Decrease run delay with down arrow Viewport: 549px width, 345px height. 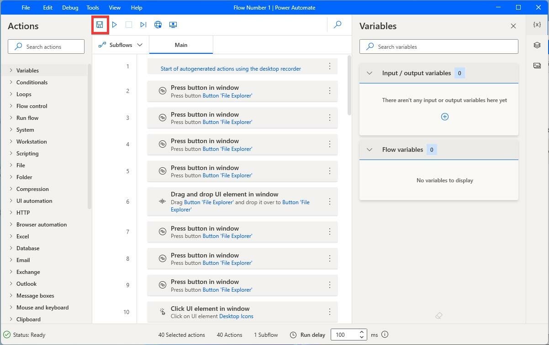pyautogui.click(x=362, y=337)
